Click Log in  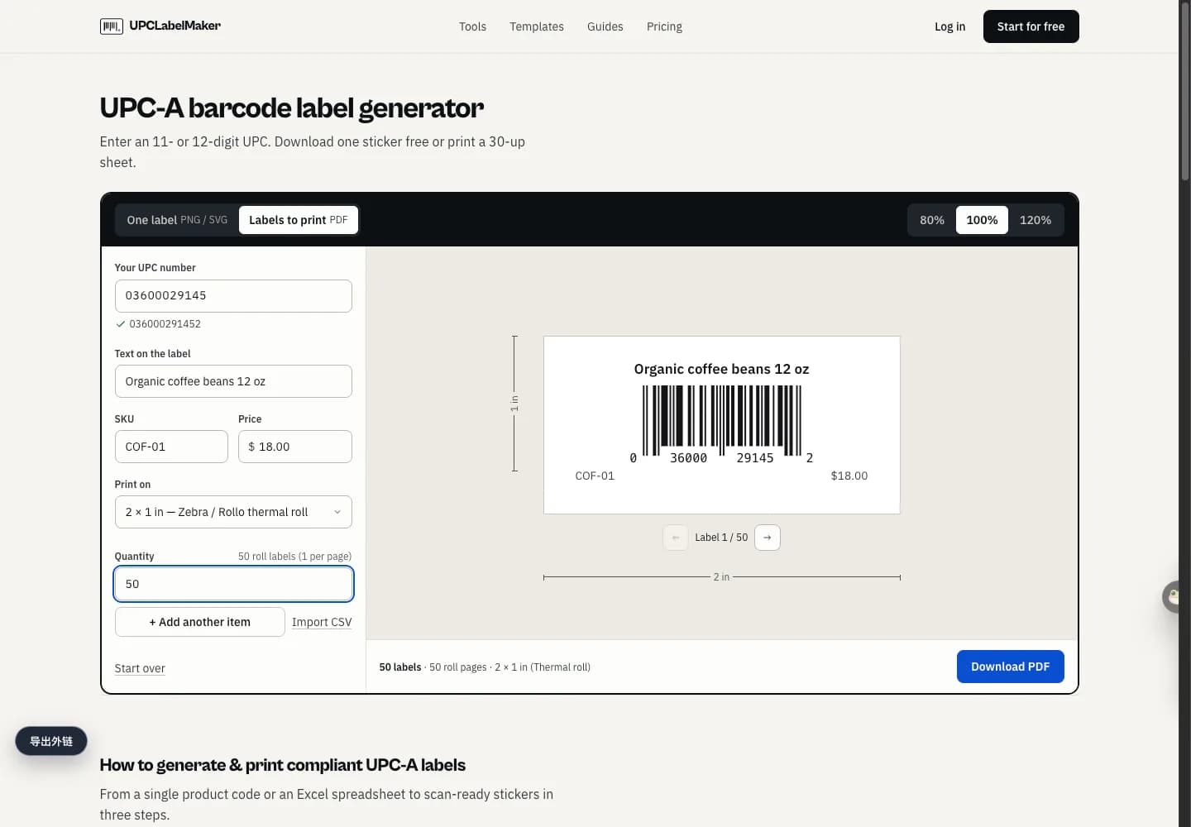tap(949, 26)
